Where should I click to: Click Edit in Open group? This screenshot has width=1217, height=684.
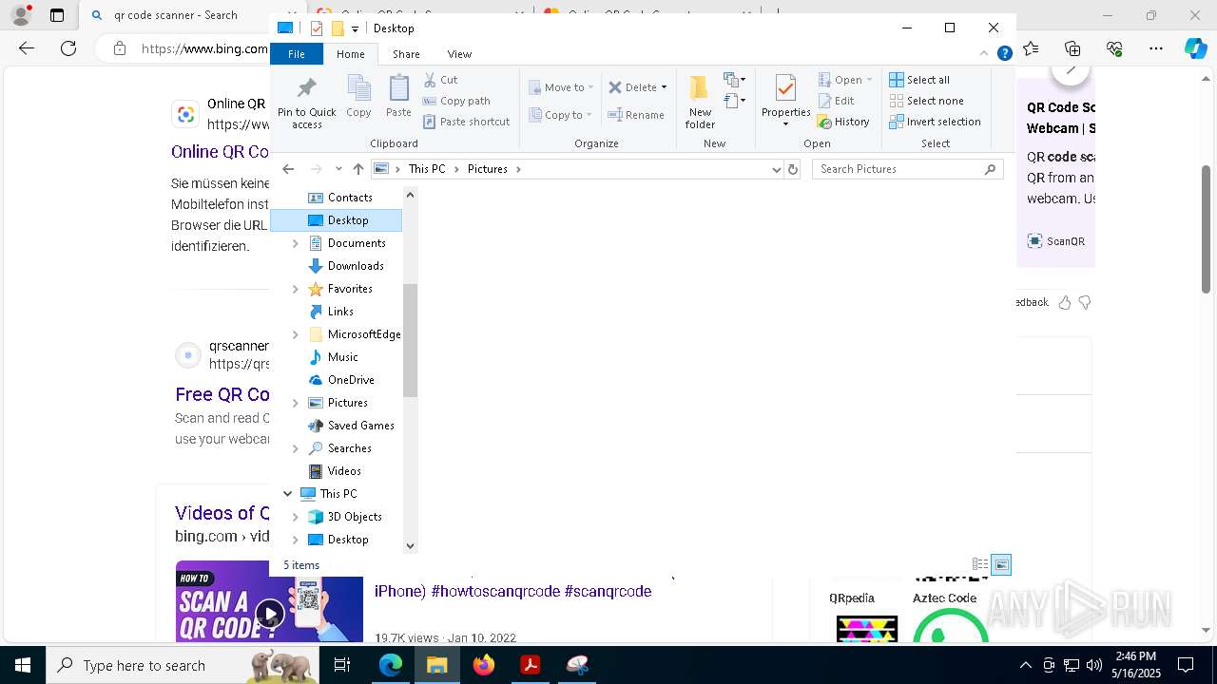pos(836,101)
